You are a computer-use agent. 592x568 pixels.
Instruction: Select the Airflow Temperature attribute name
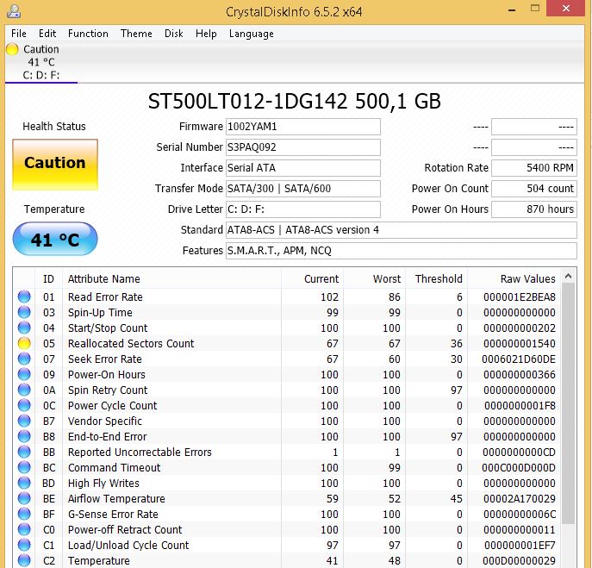click(x=116, y=499)
